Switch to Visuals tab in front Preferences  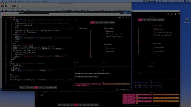(x=106, y=23)
